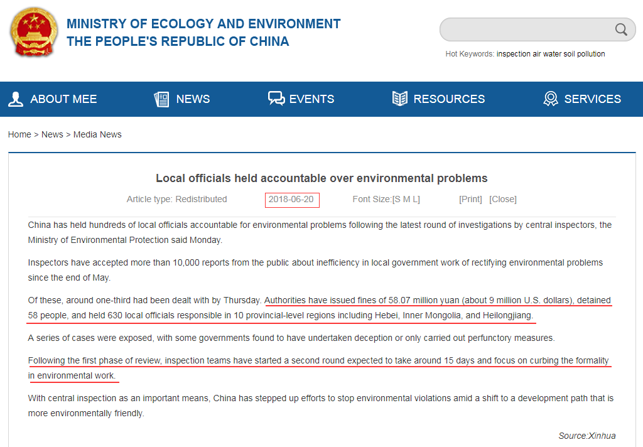Screen dimensions: 643x447
Task: Open the EVENTS navigation menu item
Action: coord(311,99)
